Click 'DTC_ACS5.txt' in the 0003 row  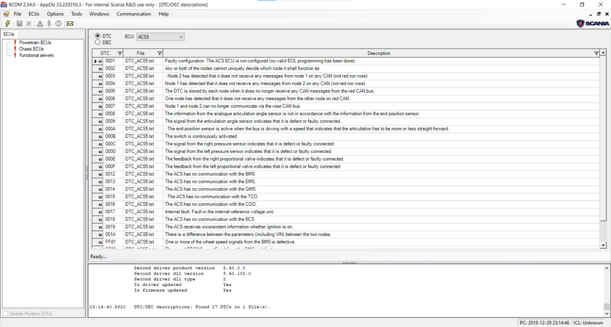click(140, 76)
